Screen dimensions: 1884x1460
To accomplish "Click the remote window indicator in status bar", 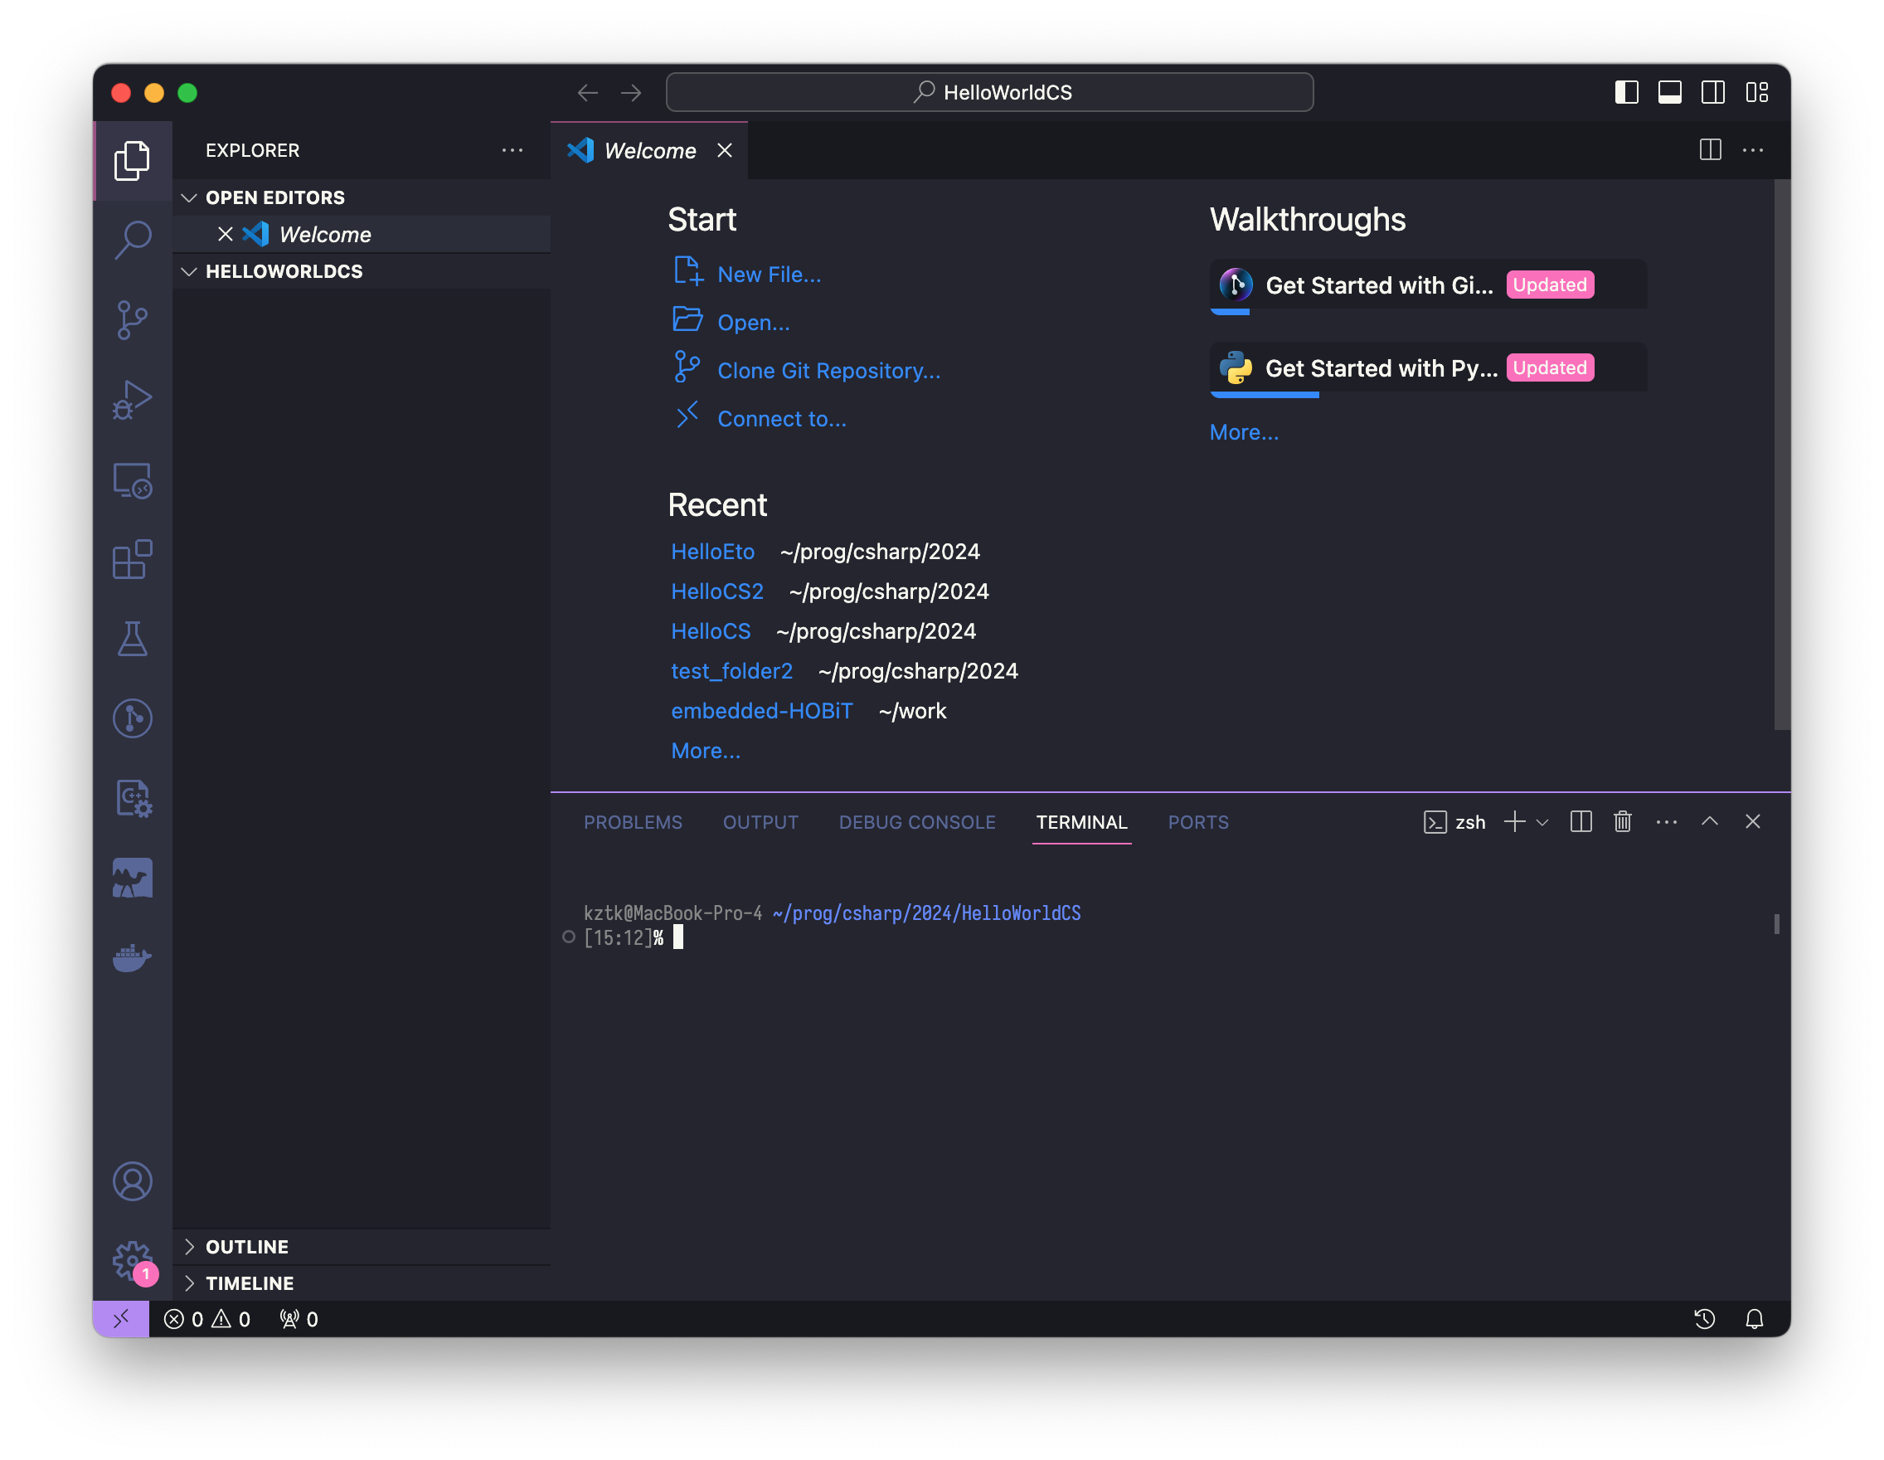I will pos(121,1318).
